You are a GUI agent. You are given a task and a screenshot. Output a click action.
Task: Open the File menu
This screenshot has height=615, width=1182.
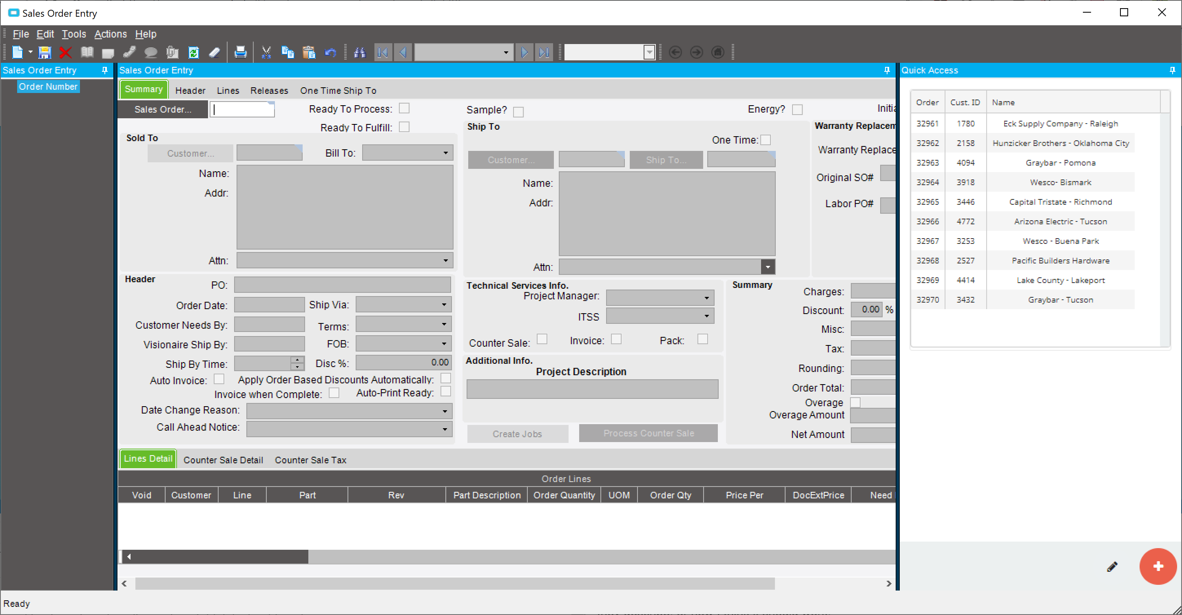(21, 34)
